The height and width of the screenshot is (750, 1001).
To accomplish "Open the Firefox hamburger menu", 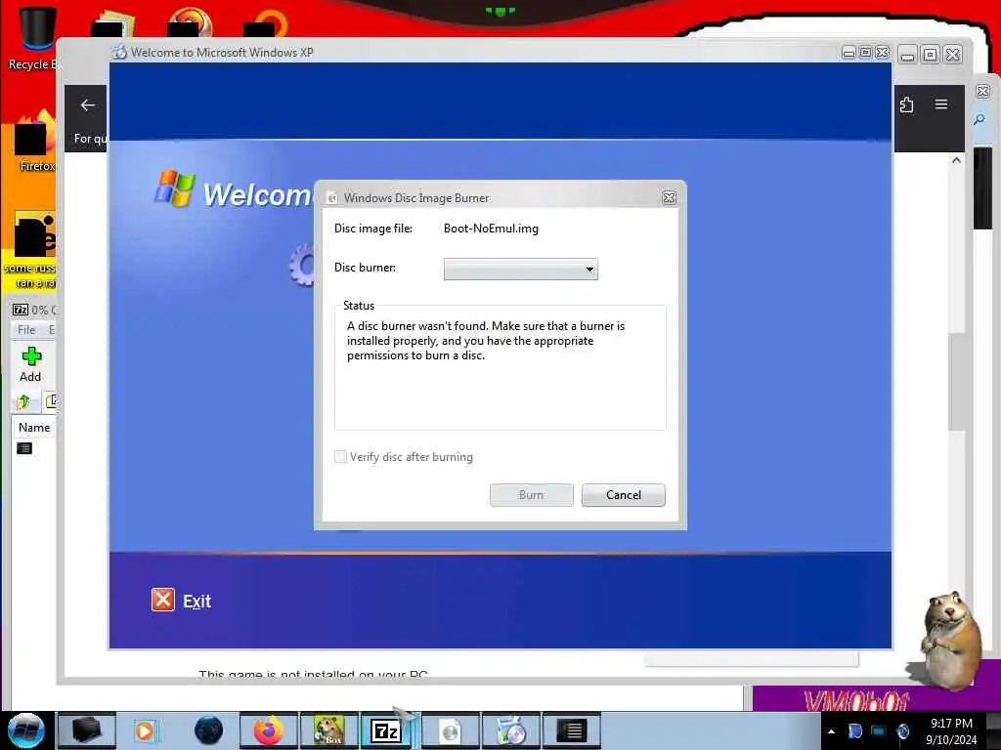I will pyautogui.click(x=941, y=104).
